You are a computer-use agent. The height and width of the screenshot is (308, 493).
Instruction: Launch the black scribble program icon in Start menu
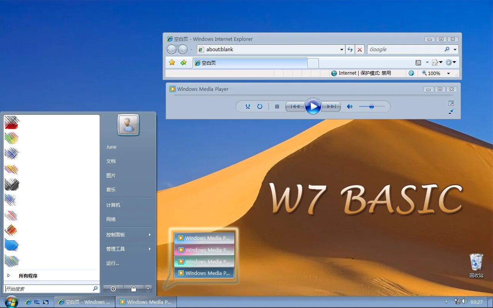12,184
